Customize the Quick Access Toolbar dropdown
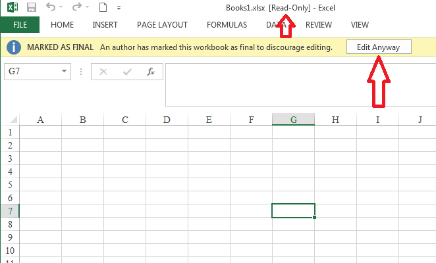436x263 pixels. tap(119, 8)
